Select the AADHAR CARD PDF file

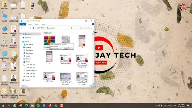point(66,59)
